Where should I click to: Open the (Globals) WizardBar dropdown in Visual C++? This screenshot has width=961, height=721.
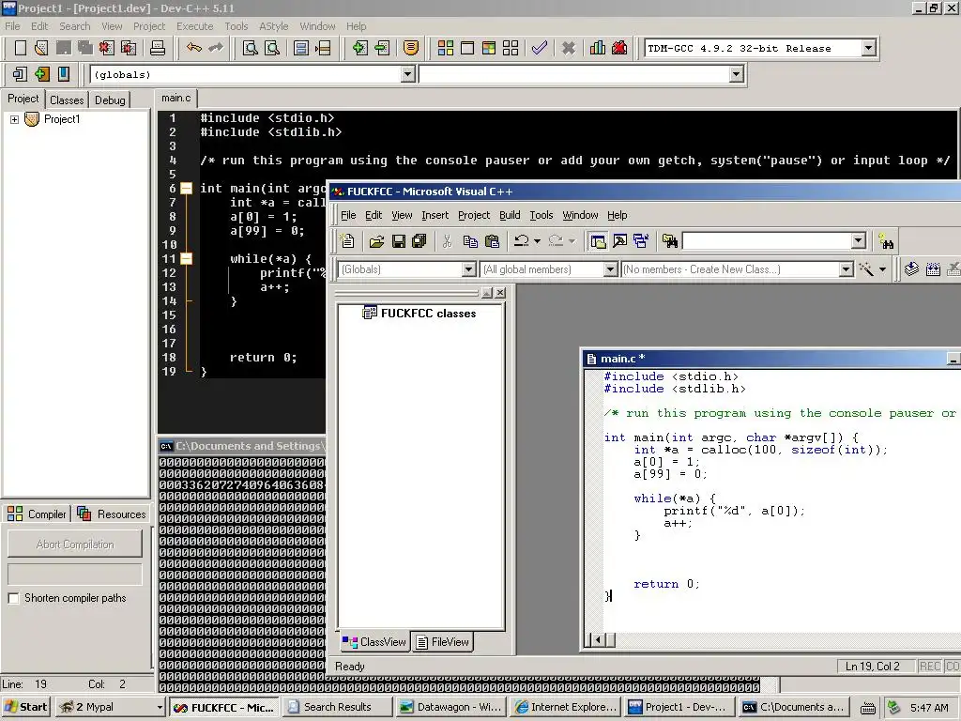point(468,269)
